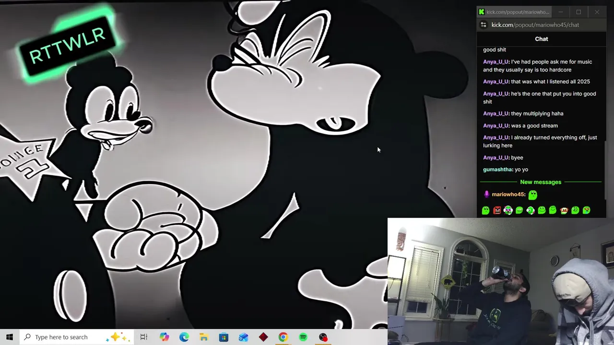Jump to New messages in chat
614x345 pixels.
pyautogui.click(x=541, y=182)
